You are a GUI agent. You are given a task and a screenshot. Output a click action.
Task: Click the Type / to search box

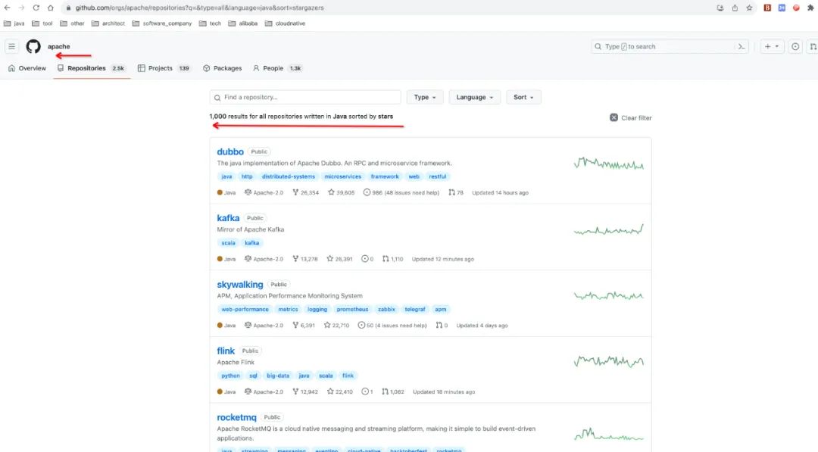670,46
